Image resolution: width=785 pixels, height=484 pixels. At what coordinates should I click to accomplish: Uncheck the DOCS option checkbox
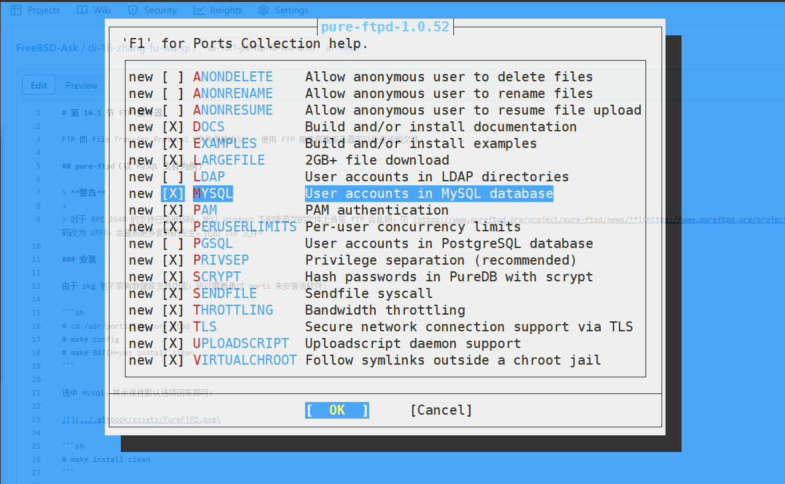point(173,127)
